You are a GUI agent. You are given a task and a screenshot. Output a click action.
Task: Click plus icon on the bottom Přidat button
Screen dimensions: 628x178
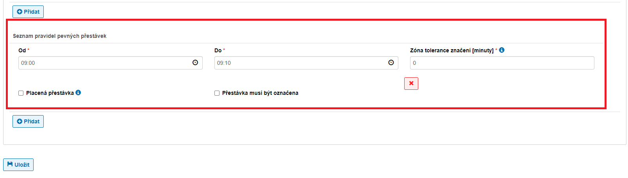[x=20, y=121]
